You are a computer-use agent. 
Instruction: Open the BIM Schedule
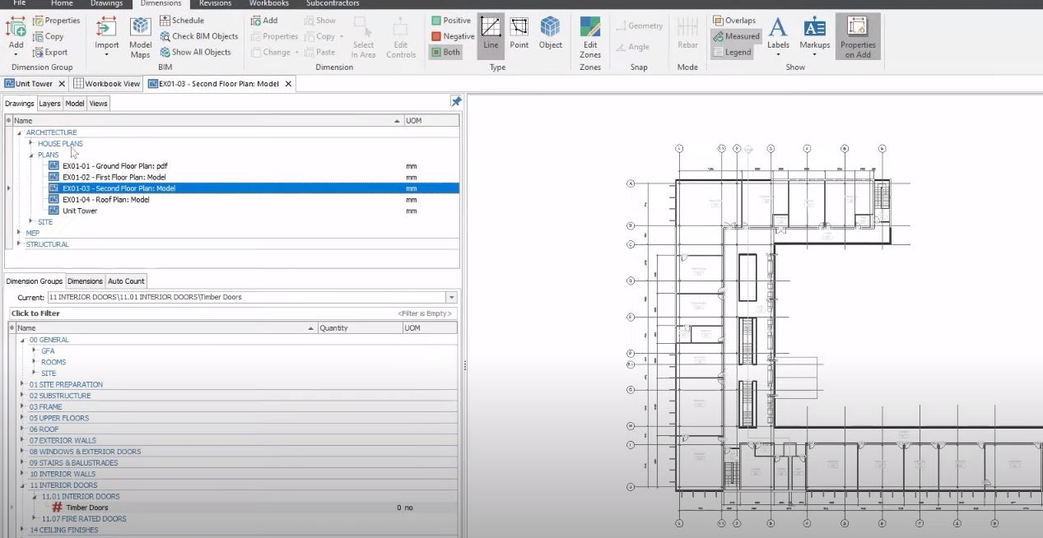[x=182, y=21]
